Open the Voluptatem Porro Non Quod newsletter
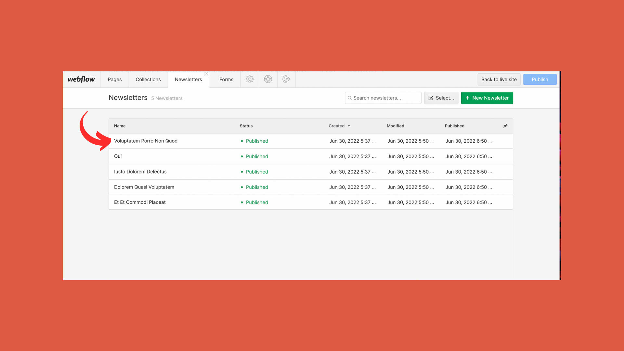Viewport: 624px width, 351px height. 146,141
